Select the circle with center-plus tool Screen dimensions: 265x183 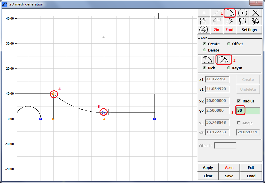pos(243,13)
